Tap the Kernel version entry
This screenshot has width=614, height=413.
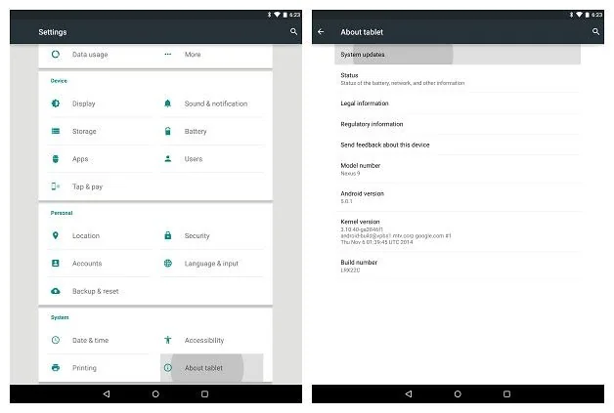(x=458, y=231)
